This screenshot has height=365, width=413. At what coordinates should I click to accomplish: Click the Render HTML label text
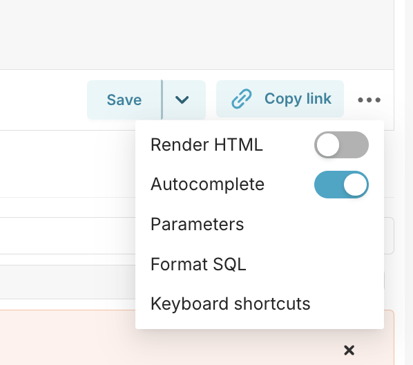pos(206,144)
